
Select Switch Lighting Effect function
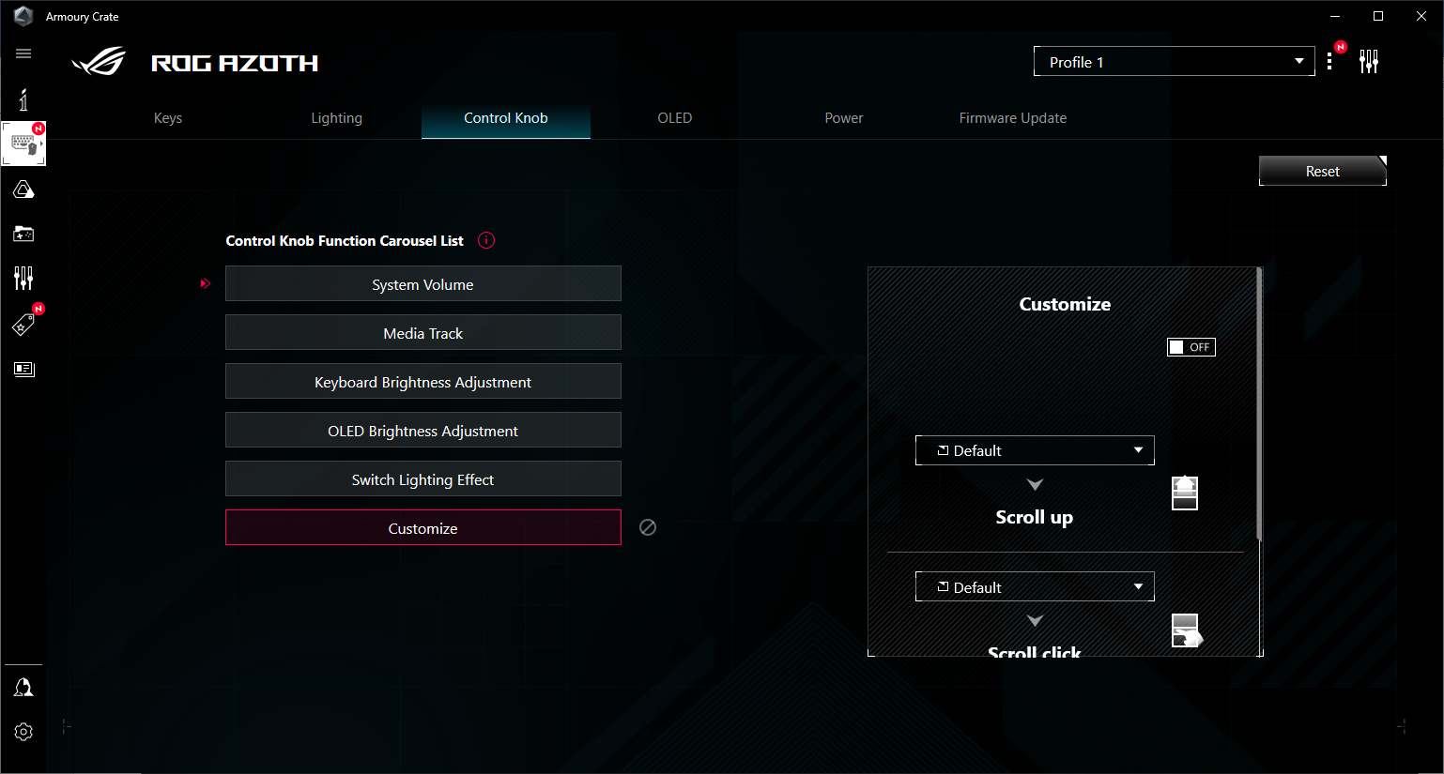(423, 478)
